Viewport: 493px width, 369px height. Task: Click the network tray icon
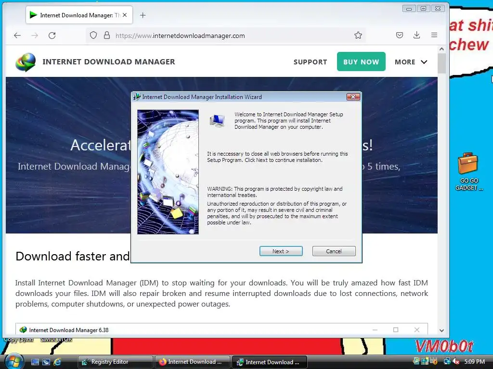tap(447, 361)
